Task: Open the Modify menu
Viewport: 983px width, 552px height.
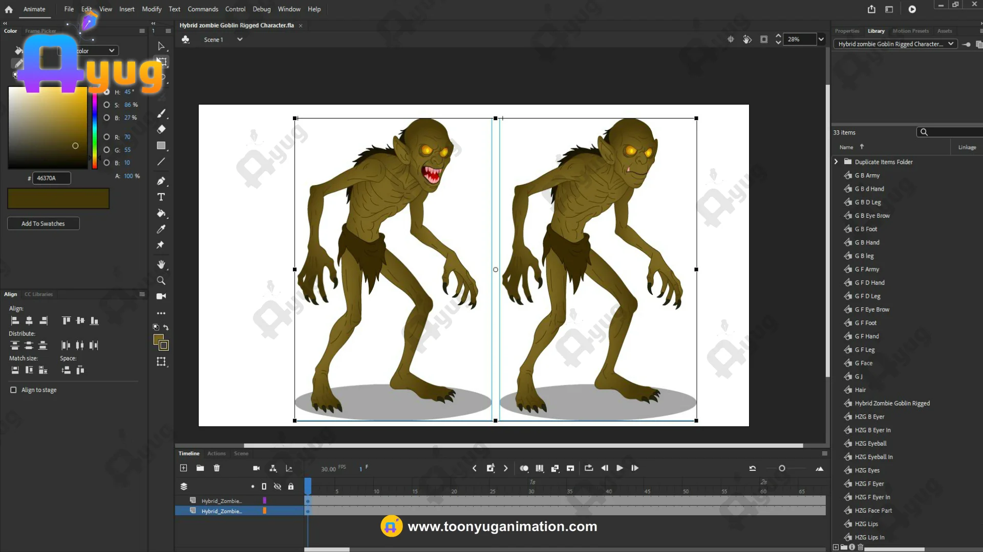Action: tap(152, 9)
